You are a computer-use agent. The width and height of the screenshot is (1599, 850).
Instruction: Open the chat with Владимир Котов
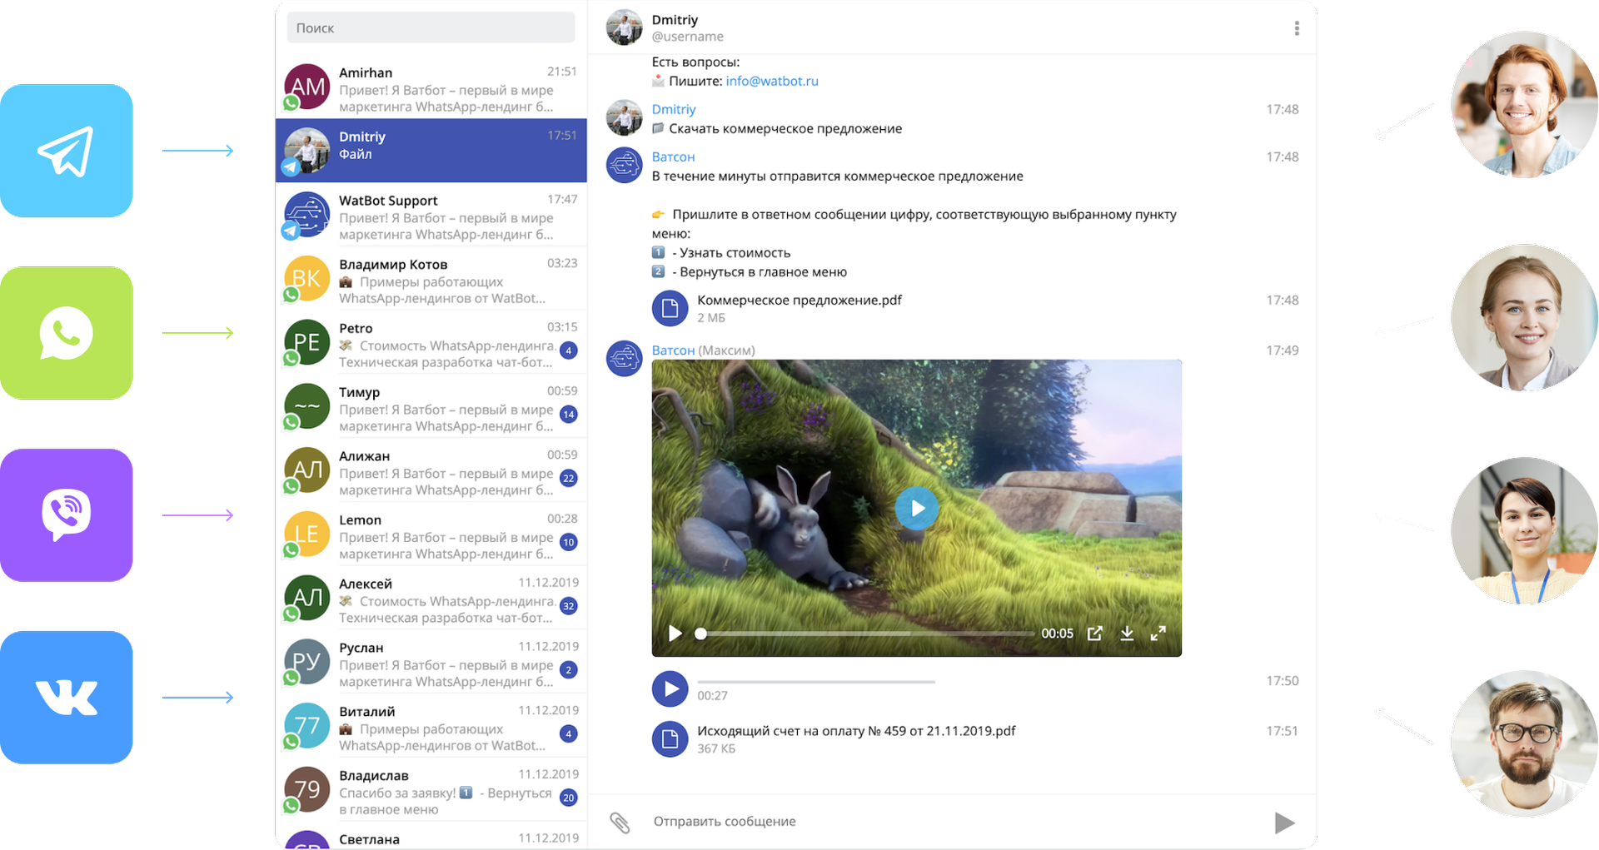coord(431,281)
